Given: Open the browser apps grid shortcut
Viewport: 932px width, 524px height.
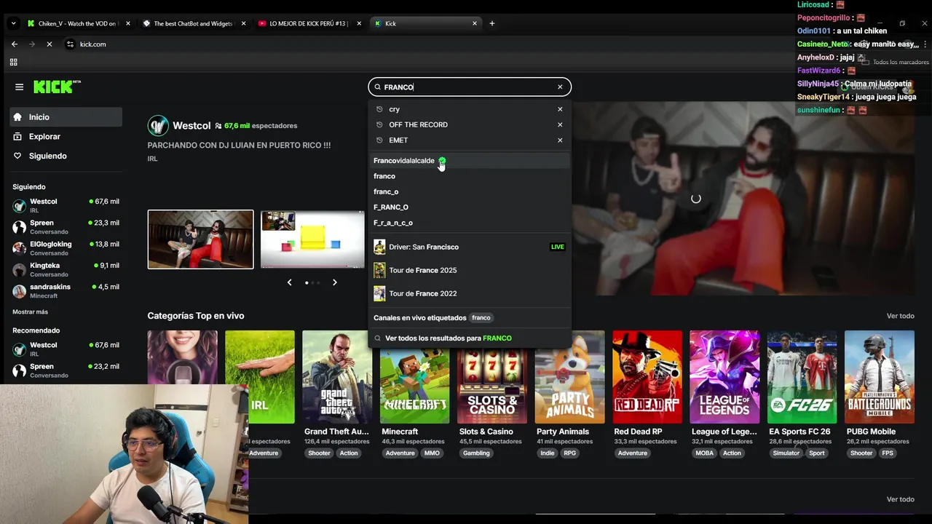Looking at the screenshot, I should point(13,63).
